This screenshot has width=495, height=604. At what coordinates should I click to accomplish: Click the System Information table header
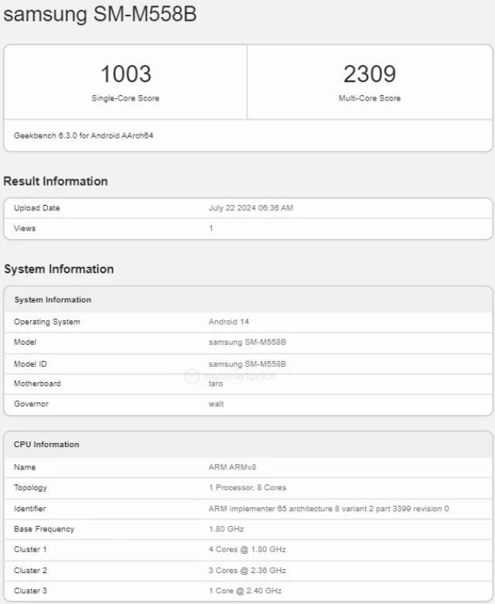[53, 300]
